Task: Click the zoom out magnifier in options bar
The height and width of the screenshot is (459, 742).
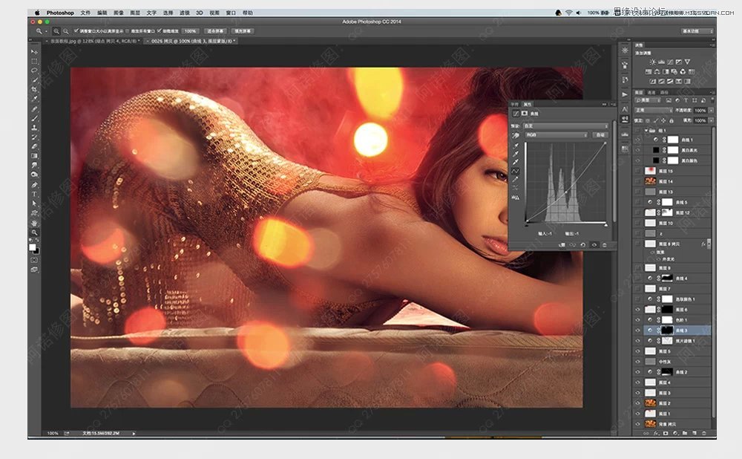Action: 66,31
